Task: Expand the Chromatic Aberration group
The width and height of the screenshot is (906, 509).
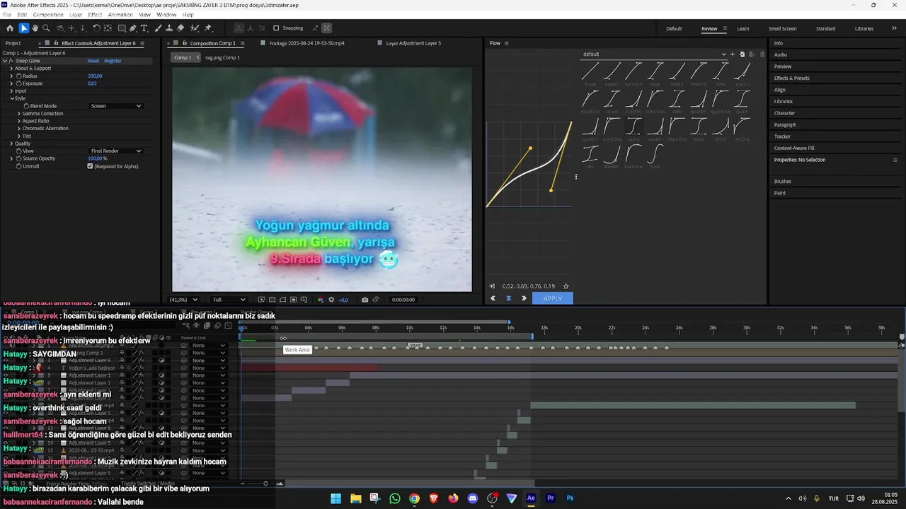Action: click(19, 129)
